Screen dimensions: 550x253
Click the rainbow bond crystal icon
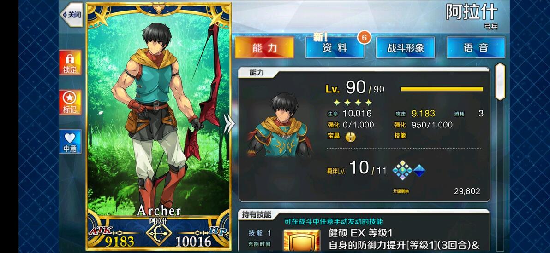403,170
